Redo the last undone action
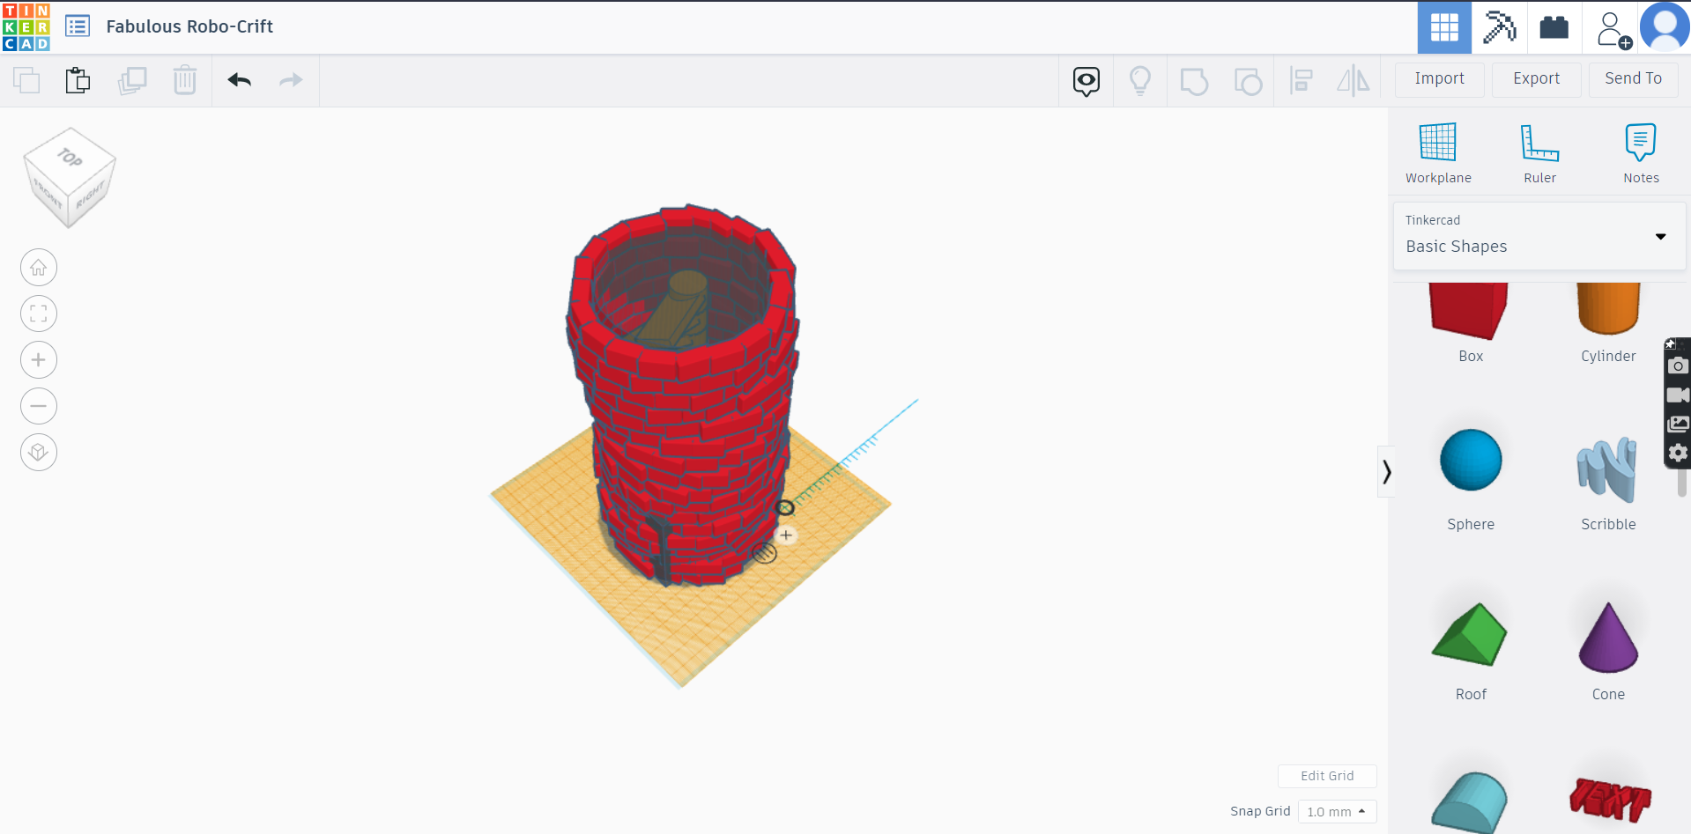Image resolution: width=1691 pixels, height=834 pixels. 291,80
